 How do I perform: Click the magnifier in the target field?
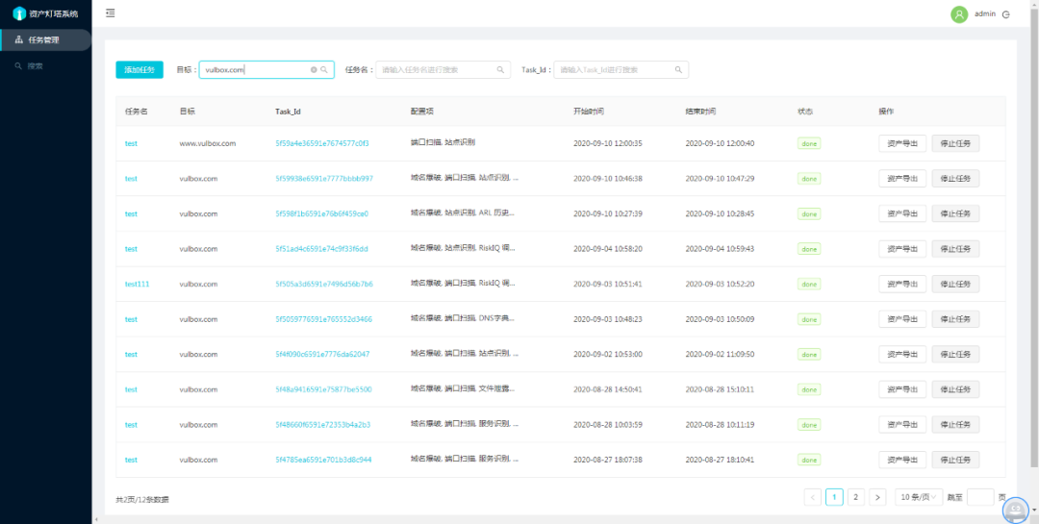325,69
